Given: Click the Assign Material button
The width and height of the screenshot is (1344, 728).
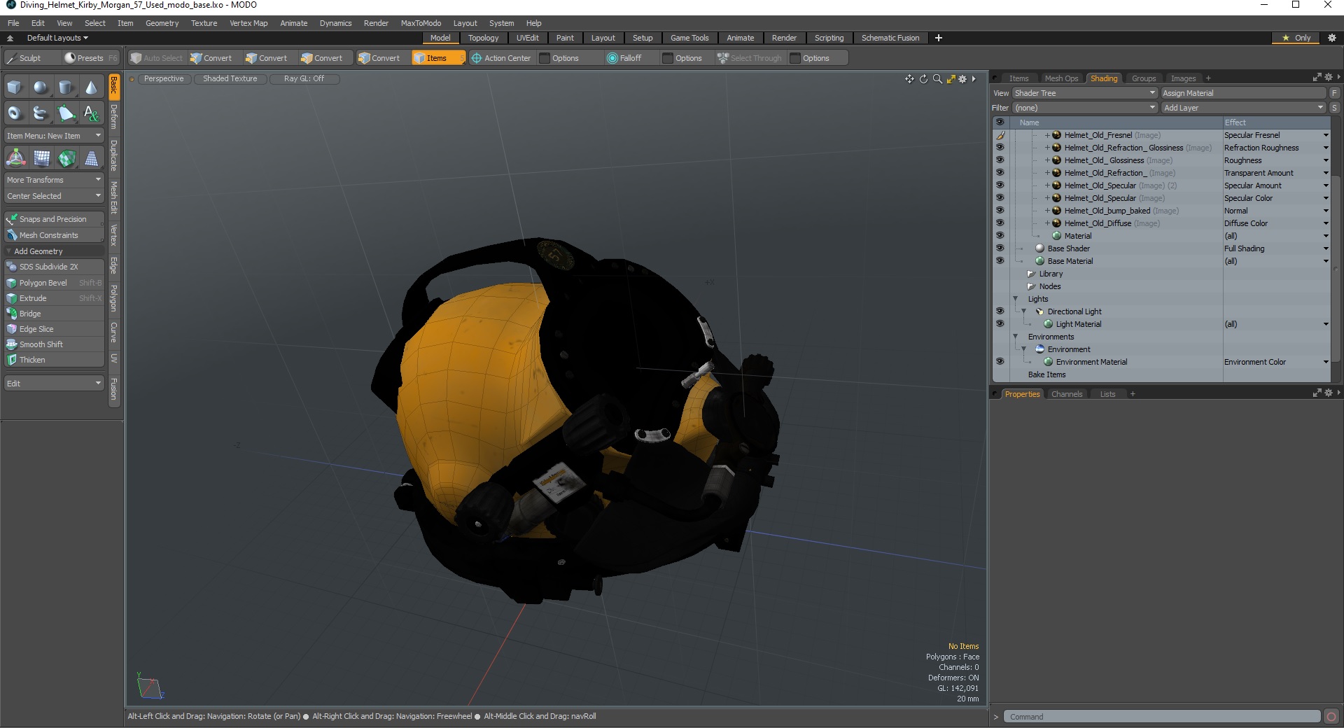Looking at the screenshot, I should coord(1243,93).
